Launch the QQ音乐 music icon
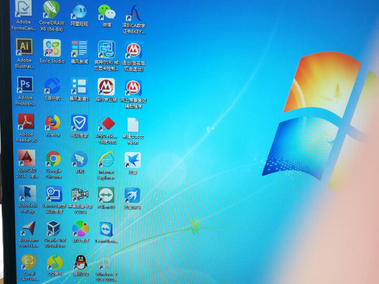The image size is (379, 284). point(55,263)
